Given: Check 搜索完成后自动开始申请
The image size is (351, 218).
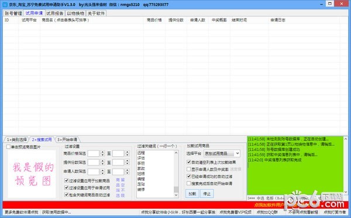Looking at the screenshot, I should point(189,184).
